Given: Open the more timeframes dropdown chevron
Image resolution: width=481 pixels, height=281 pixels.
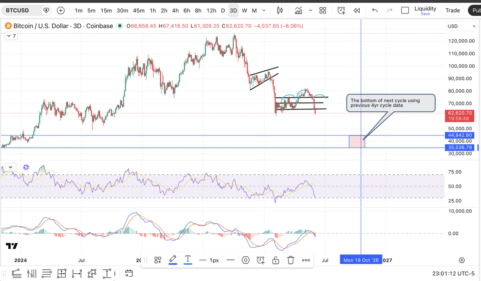Looking at the screenshot, I should (x=263, y=10).
